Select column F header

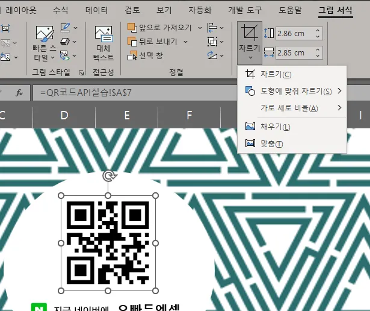[x=190, y=116]
